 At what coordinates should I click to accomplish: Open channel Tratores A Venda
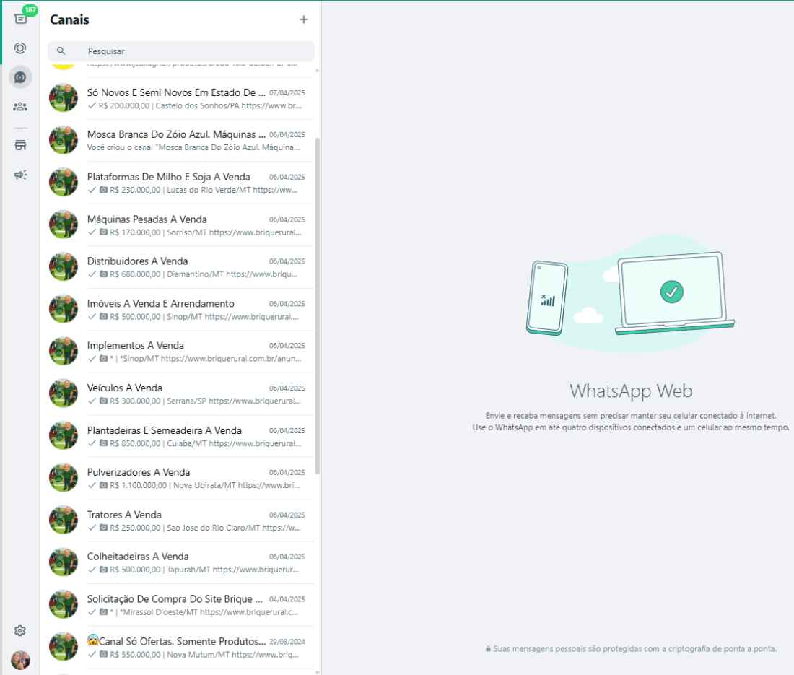pyautogui.click(x=180, y=521)
